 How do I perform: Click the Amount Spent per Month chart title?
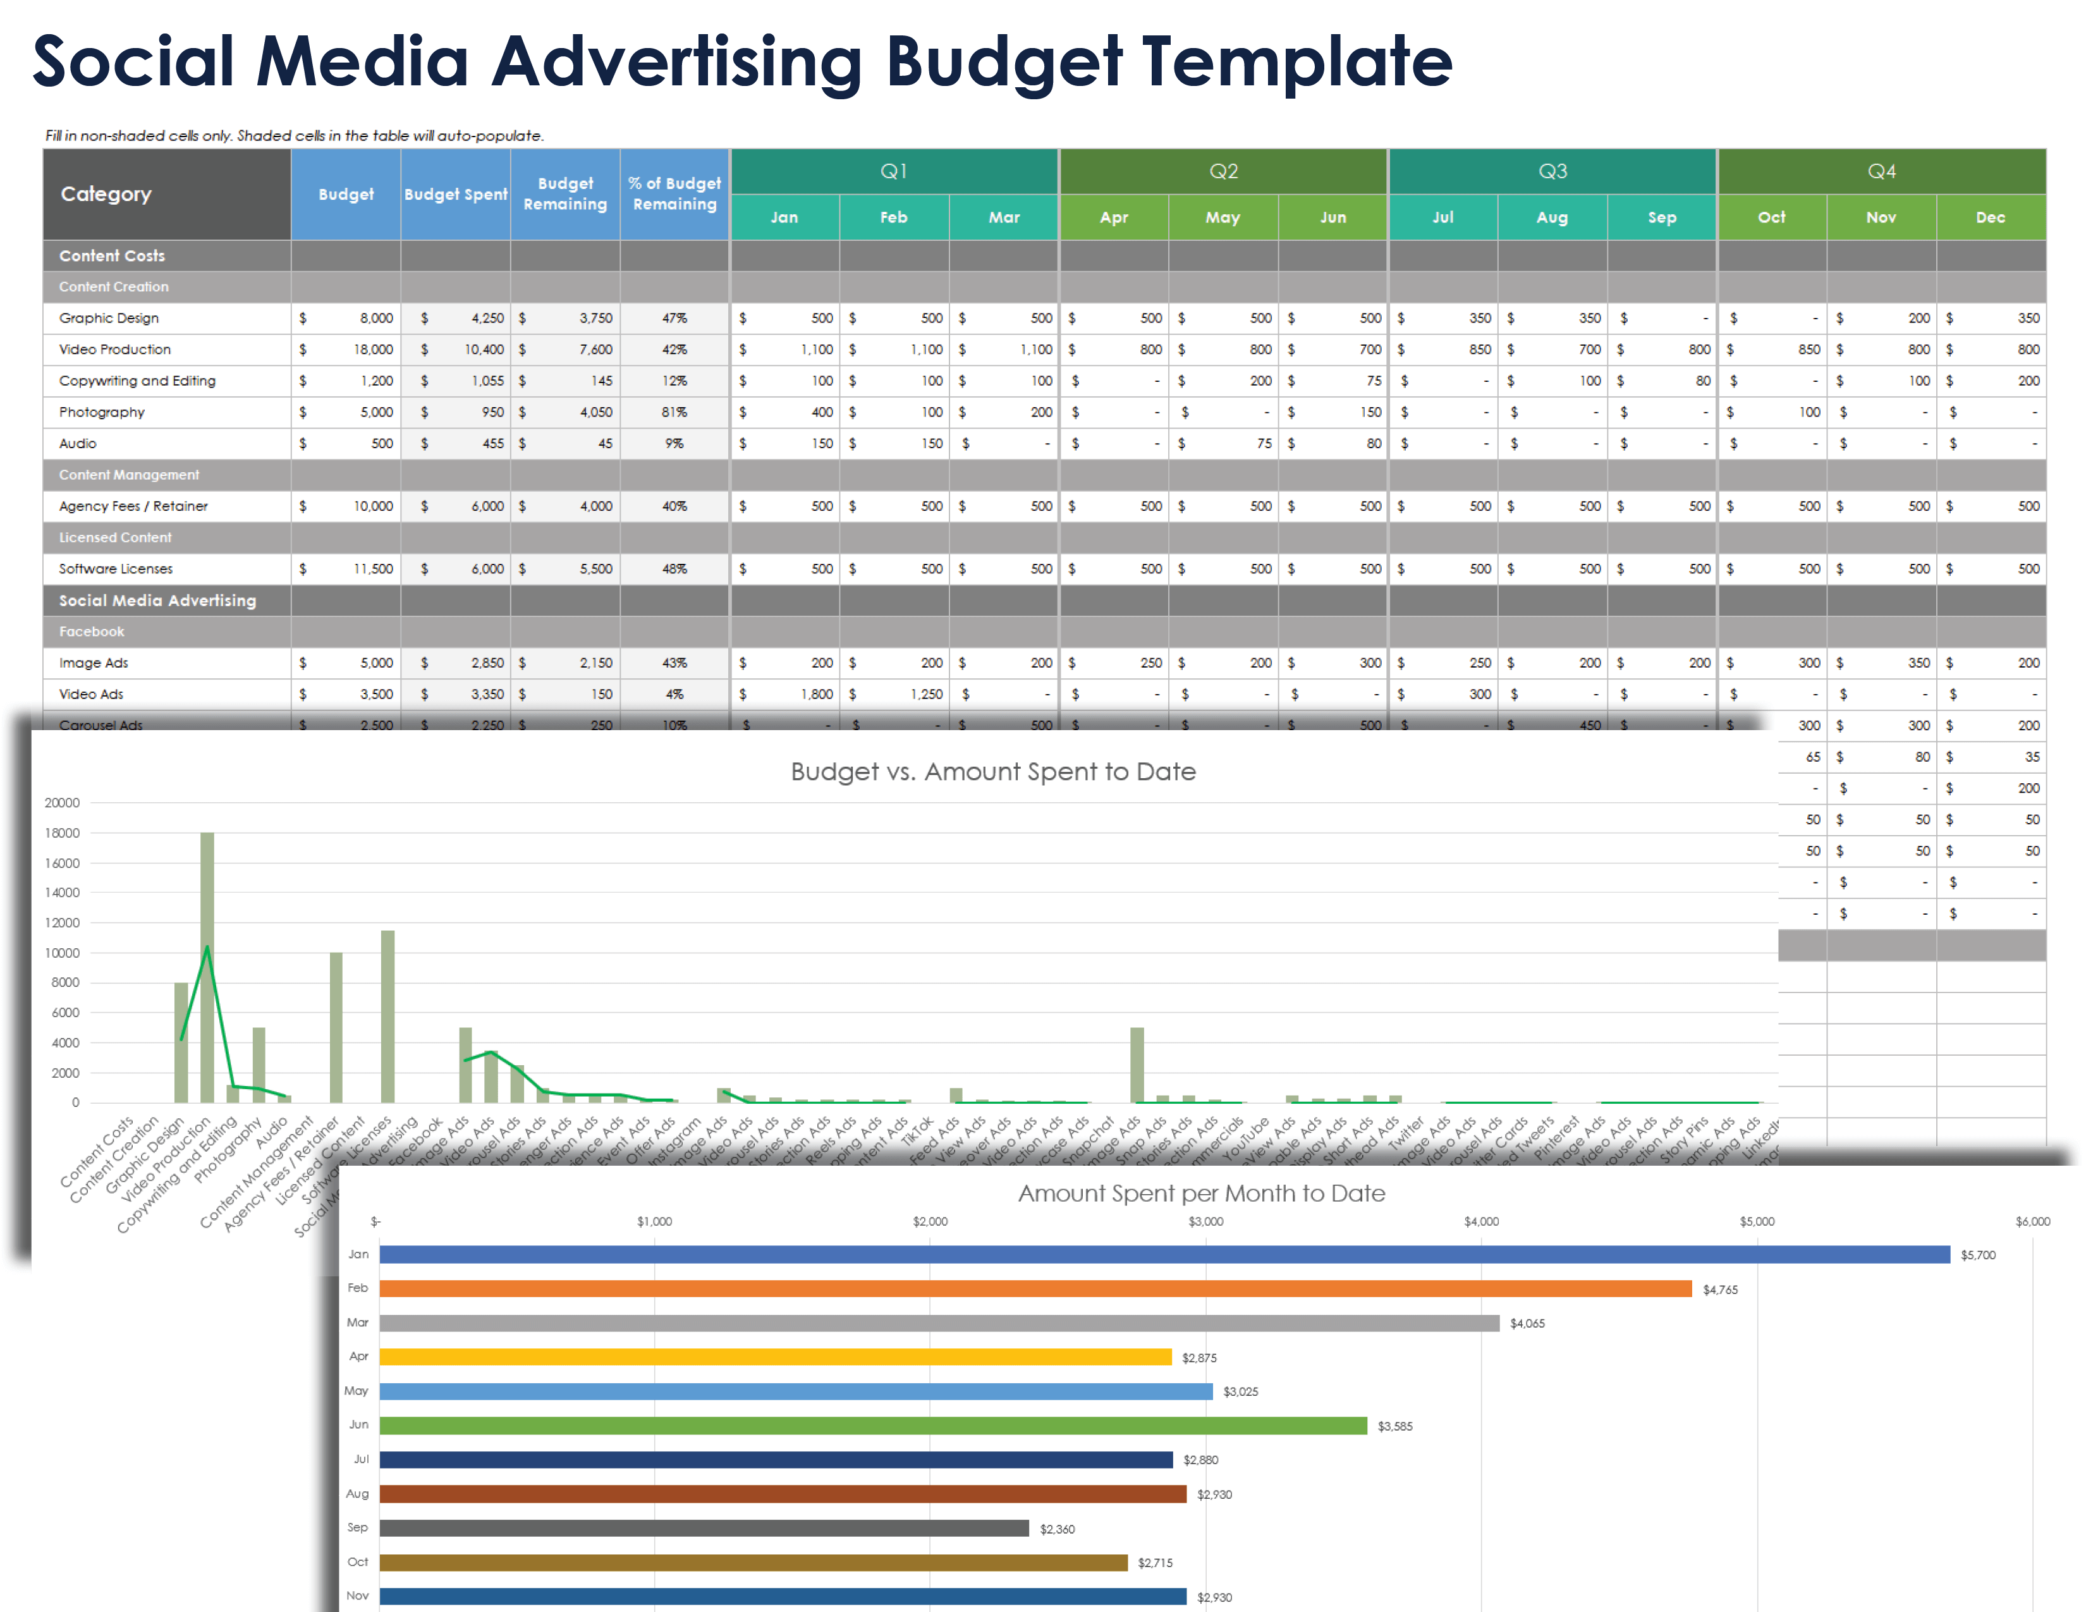[x=1202, y=1194]
